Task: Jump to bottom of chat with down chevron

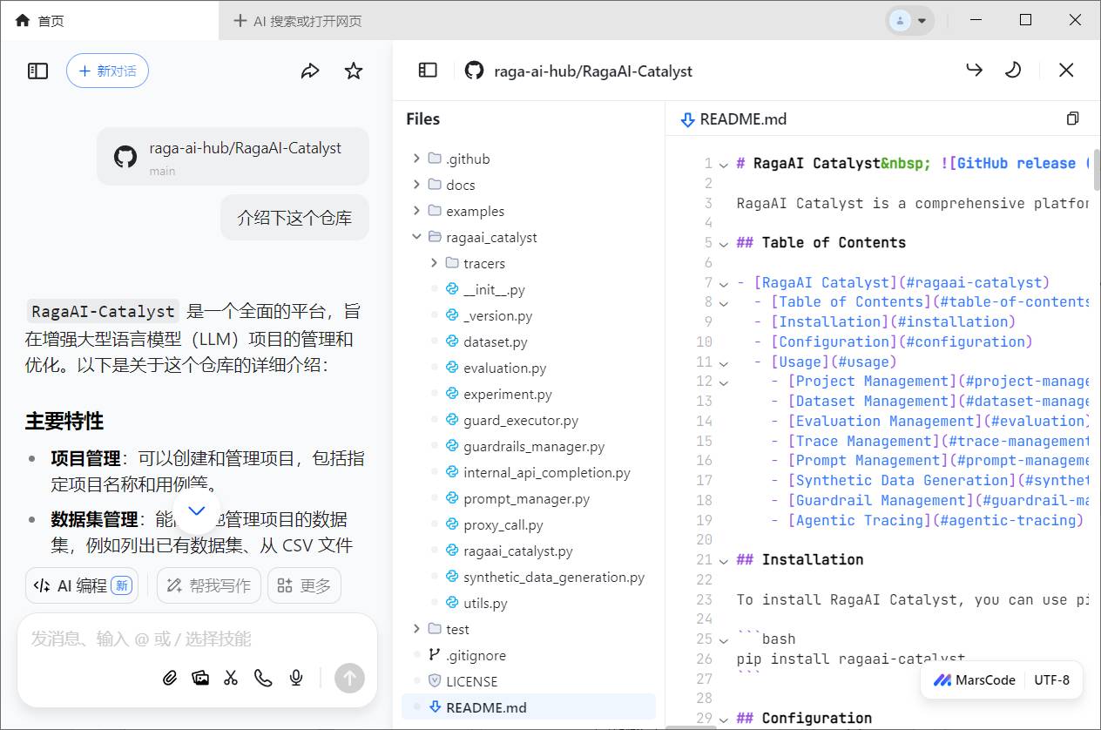Action: pos(197,511)
